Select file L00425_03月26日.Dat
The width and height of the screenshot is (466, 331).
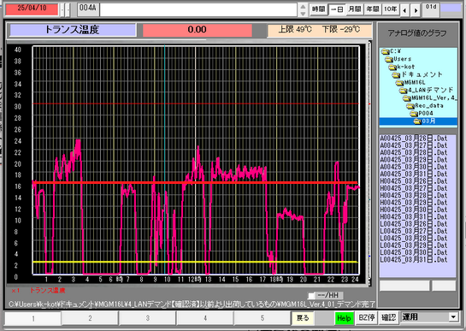pos(414,224)
